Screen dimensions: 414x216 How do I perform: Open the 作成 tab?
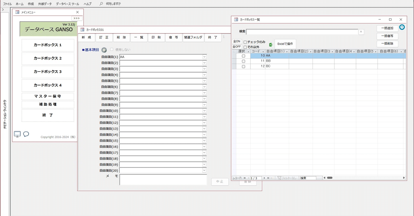click(x=31, y=3)
